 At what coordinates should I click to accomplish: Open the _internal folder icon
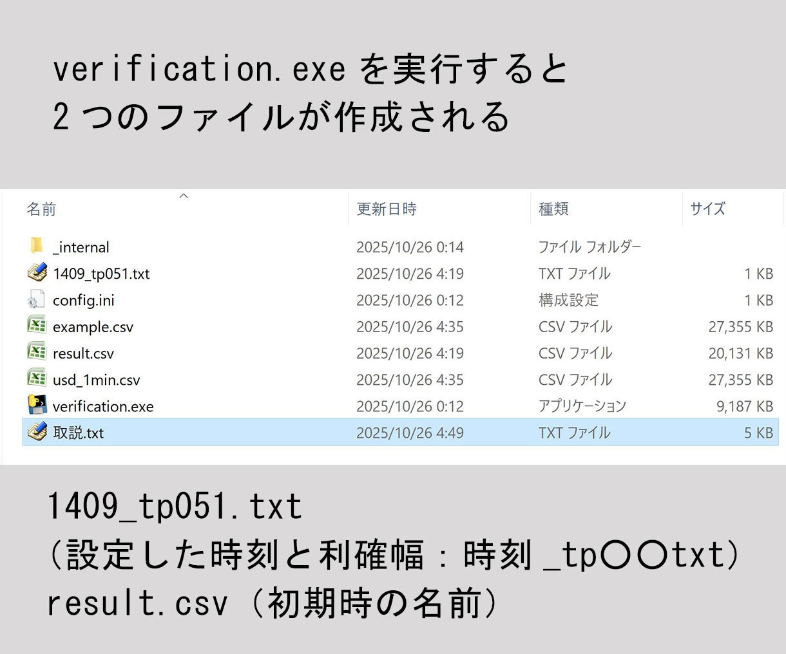click(x=37, y=246)
